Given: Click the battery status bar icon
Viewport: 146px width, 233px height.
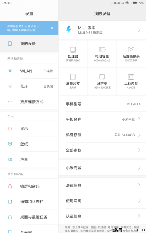Looking at the screenshot, I should click(x=134, y=3).
